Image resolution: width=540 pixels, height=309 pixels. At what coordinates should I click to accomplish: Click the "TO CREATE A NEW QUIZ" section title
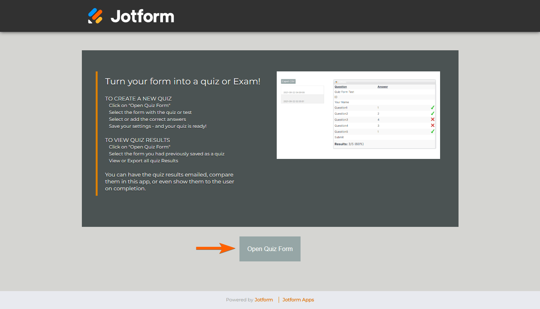tap(138, 99)
